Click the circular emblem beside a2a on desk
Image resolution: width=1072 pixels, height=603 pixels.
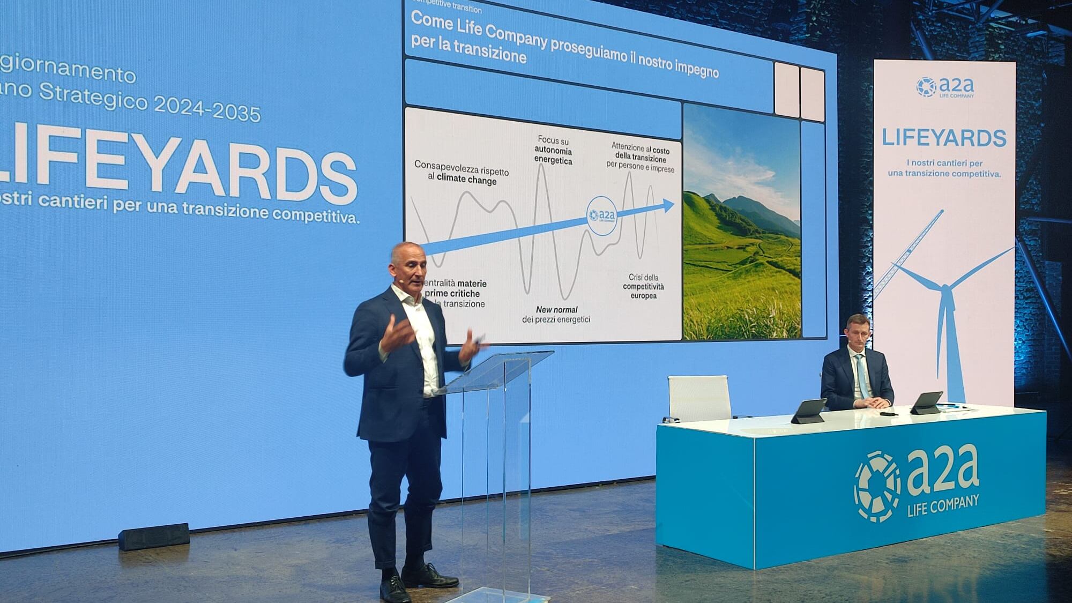coord(877,487)
